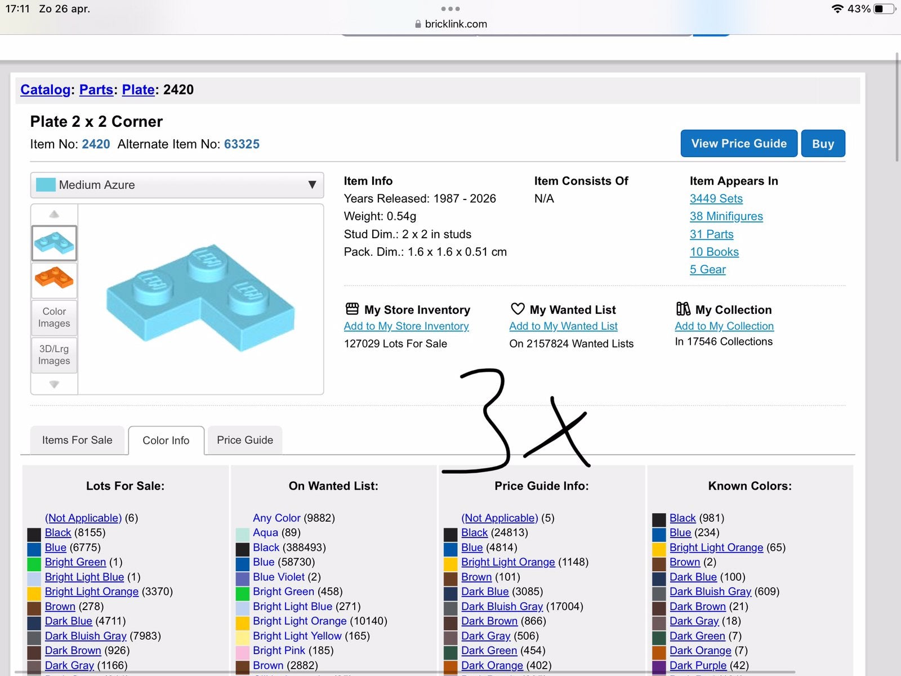This screenshot has width=901, height=676.
Task: Tap the bricklink.com address bar
Action: [450, 24]
